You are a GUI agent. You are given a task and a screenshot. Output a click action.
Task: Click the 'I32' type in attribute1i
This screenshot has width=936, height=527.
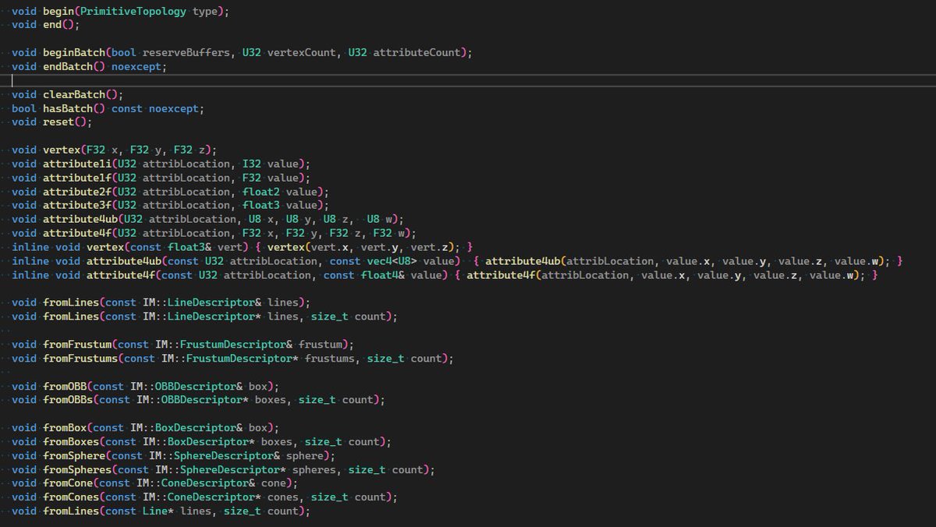point(251,164)
